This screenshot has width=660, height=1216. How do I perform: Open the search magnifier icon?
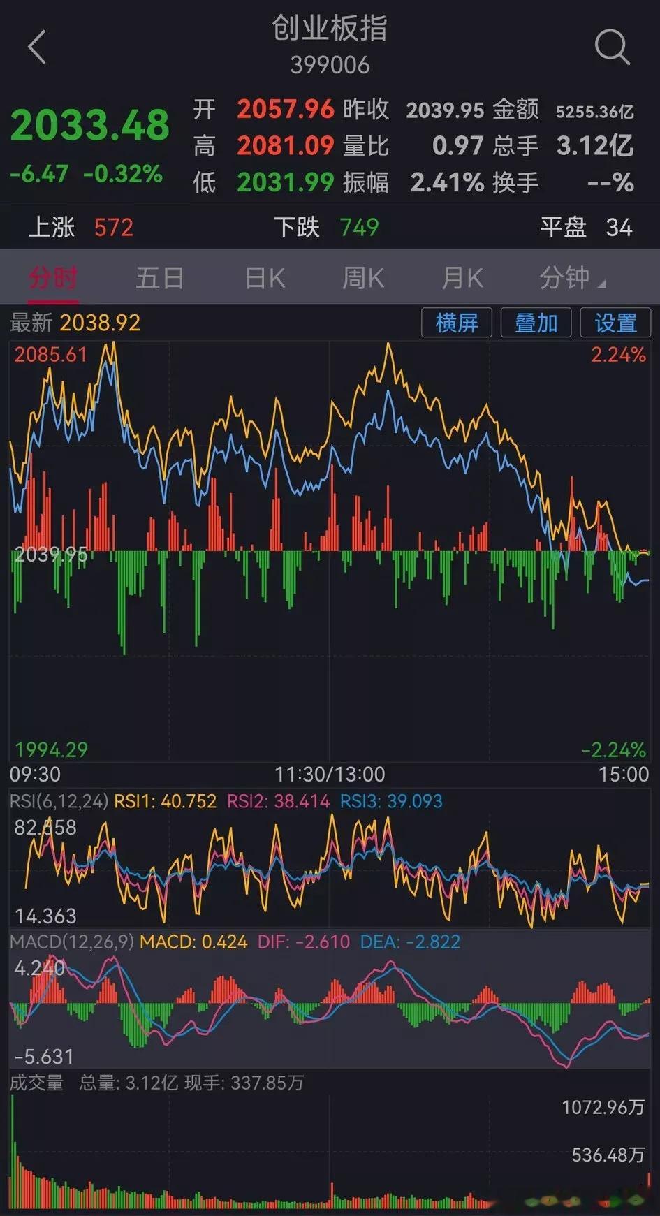(613, 47)
